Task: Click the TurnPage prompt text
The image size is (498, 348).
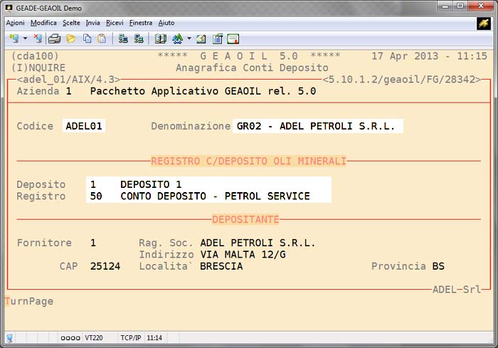Action: 29,301
